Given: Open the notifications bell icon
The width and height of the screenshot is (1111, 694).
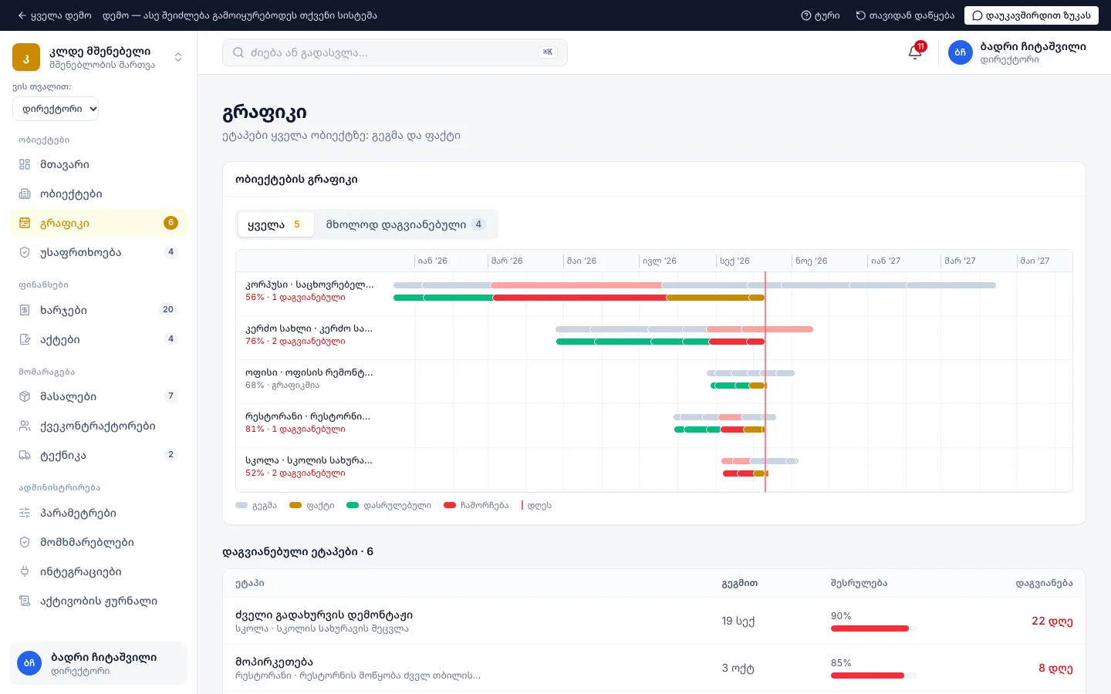Looking at the screenshot, I should tap(915, 52).
